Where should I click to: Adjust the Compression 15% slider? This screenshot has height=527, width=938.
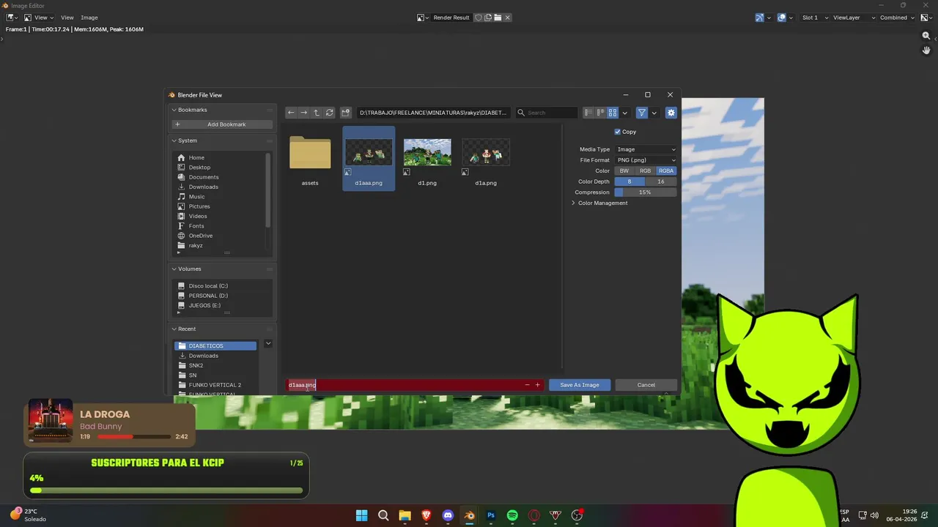(646, 193)
